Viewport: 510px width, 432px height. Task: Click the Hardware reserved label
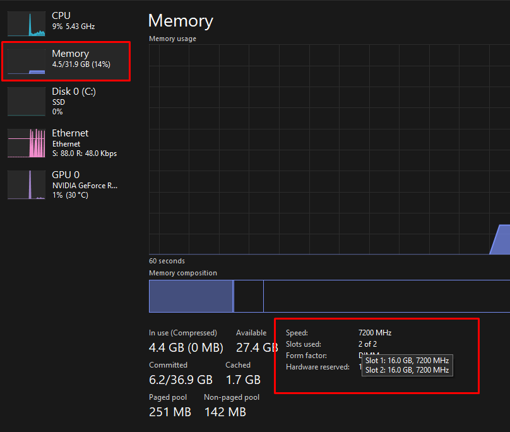(x=317, y=366)
